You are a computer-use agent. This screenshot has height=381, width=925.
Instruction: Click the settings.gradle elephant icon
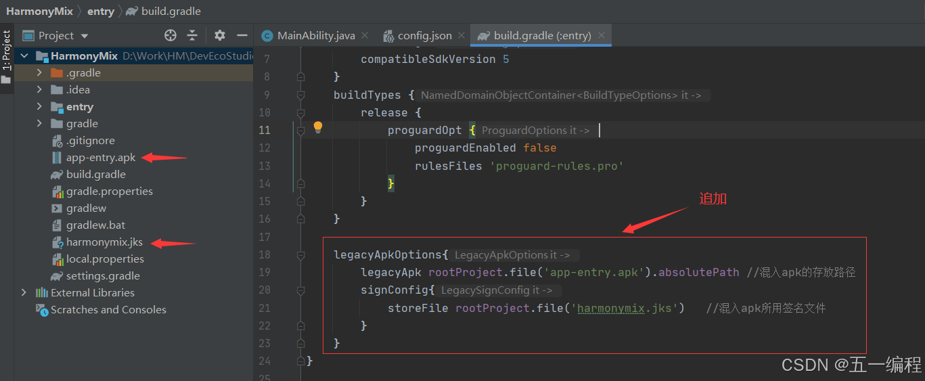pyautogui.click(x=57, y=275)
